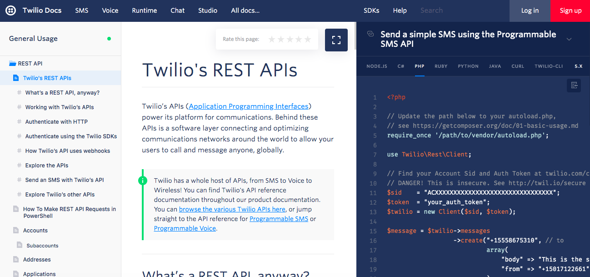Click the hash icon beside Authenticate with HTTP
Screen dimensions: 590x277
pos(19,121)
